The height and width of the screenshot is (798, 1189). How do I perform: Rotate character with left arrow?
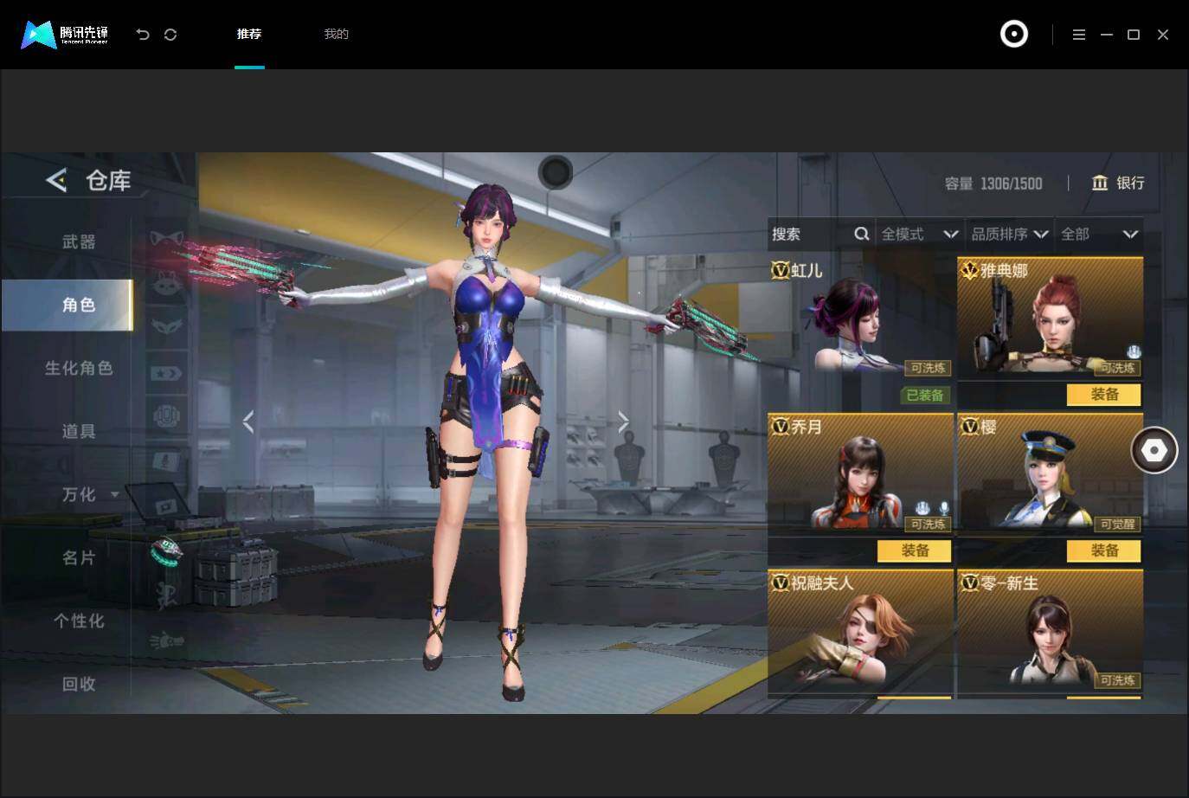248,422
